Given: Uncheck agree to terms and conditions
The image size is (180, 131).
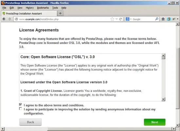Looking at the screenshot, I should pos(20,104).
